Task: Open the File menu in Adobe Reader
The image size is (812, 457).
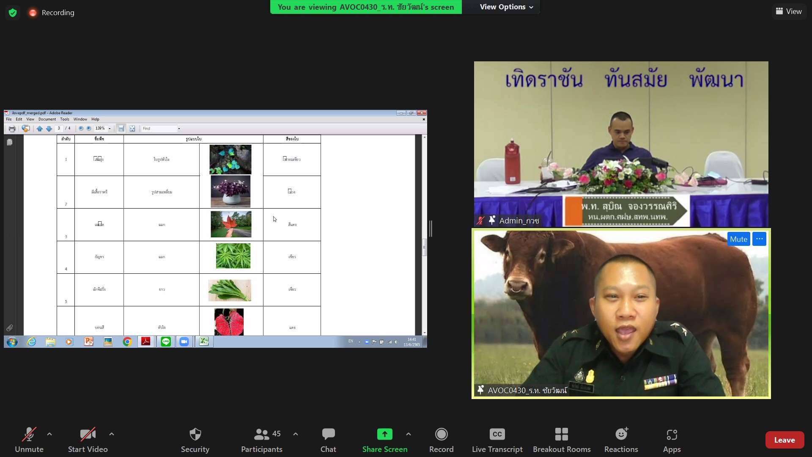Action: [9, 119]
